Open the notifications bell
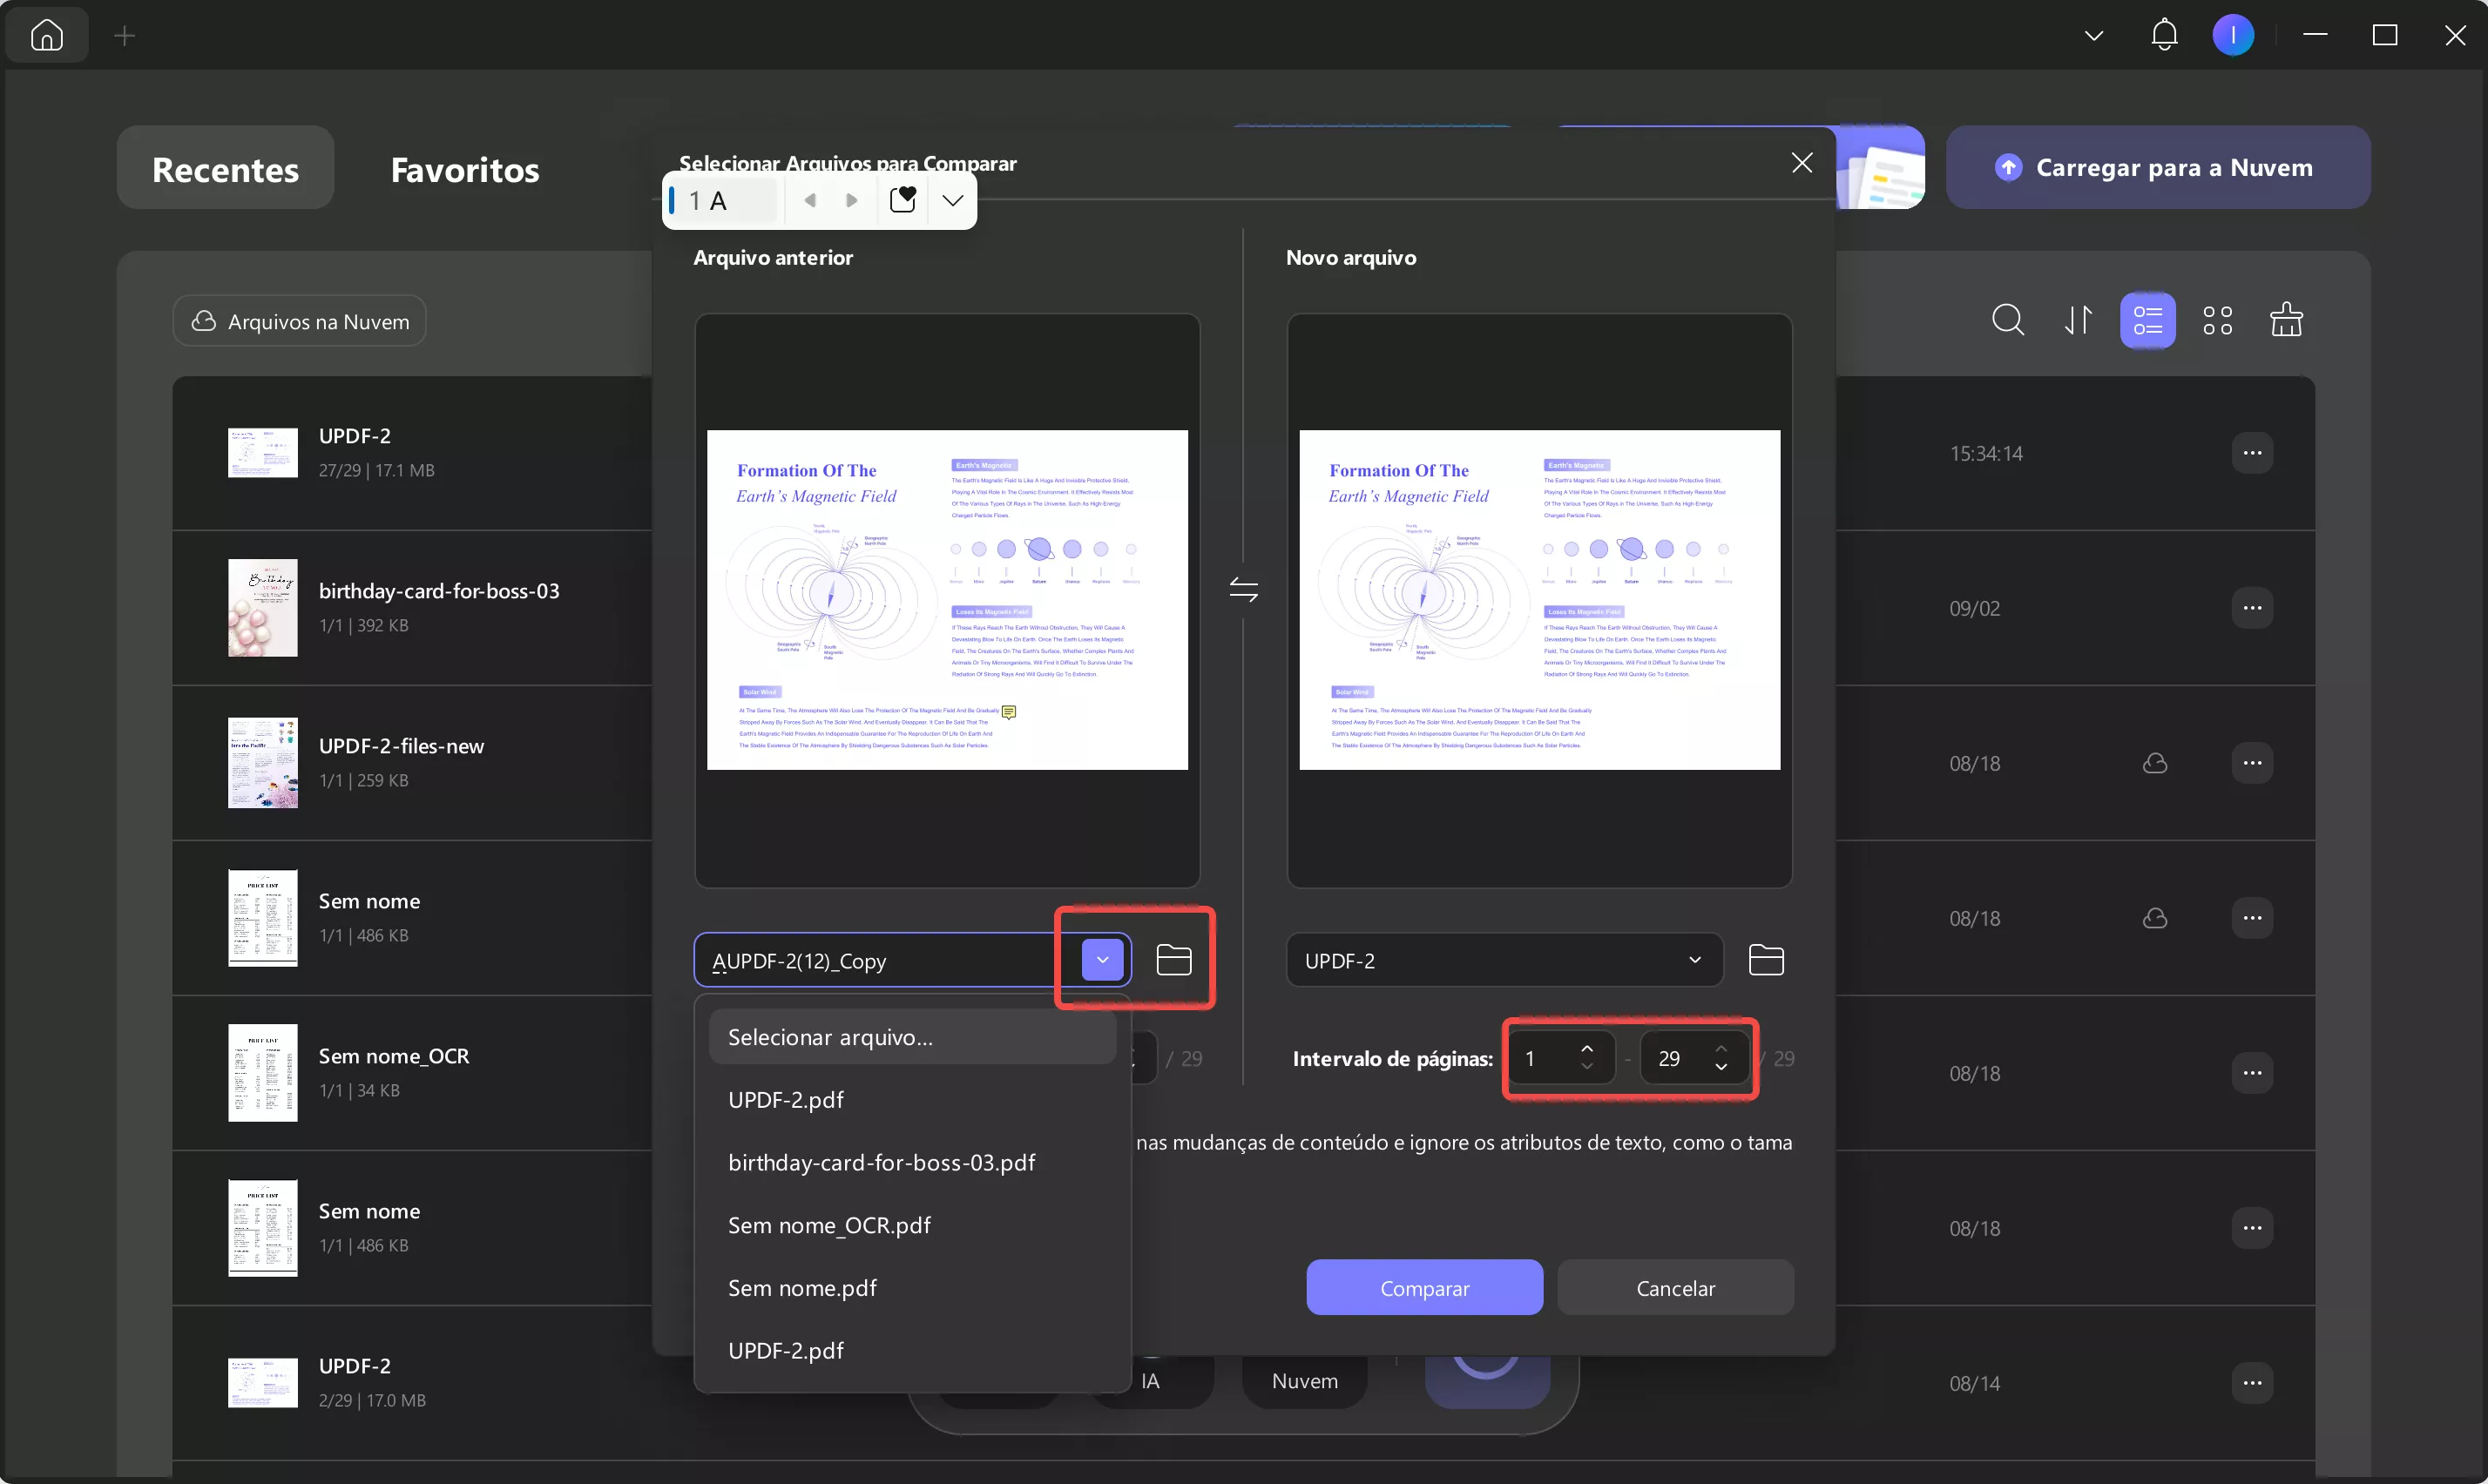The height and width of the screenshot is (1484, 2488). [x=2164, y=35]
